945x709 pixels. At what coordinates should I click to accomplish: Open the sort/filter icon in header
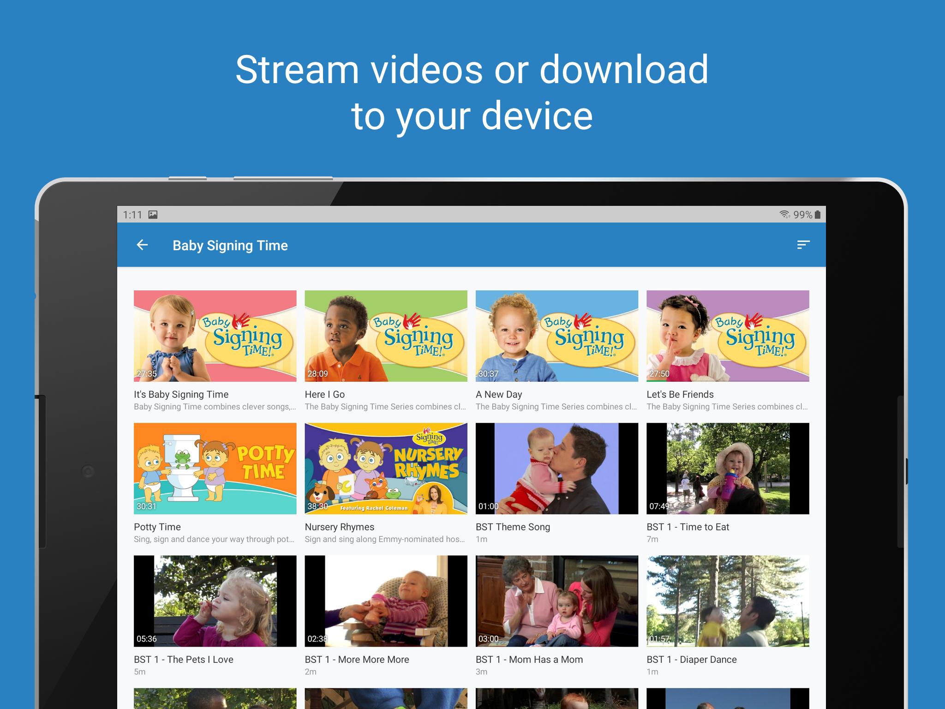click(x=803, y=245)
